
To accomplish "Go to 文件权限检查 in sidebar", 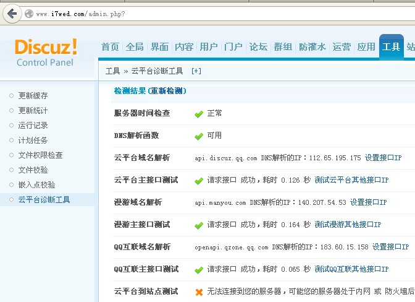I will 40,155.
